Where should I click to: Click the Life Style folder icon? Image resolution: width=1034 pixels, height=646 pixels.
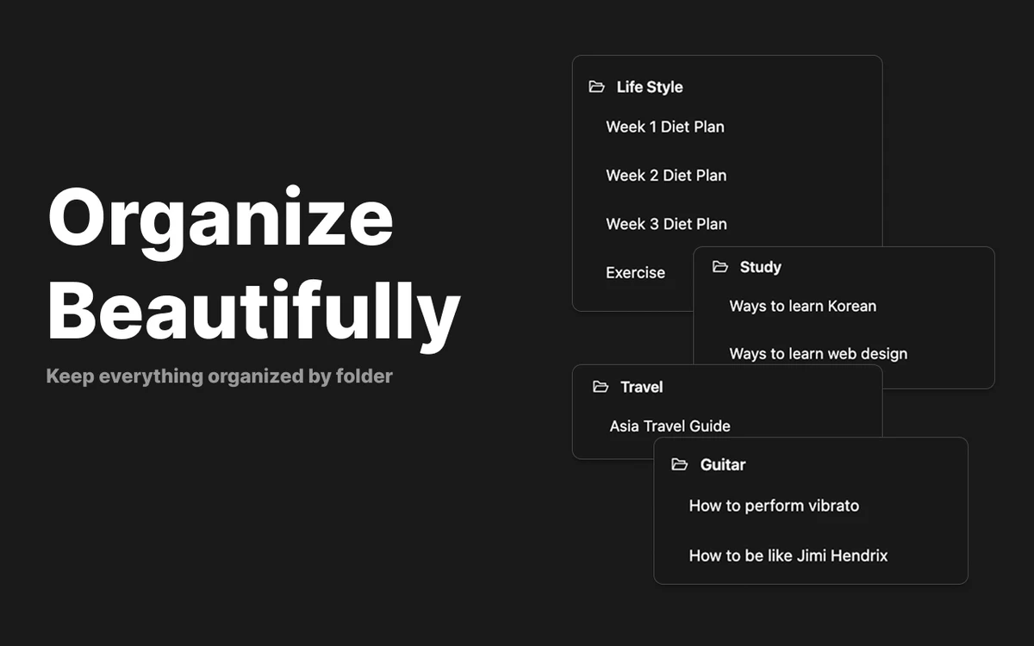tap(596, 87)
